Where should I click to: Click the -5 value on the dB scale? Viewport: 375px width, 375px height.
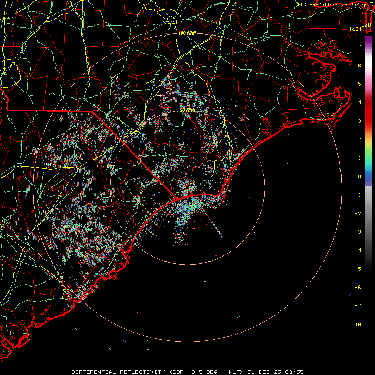(x=358, y=269)
